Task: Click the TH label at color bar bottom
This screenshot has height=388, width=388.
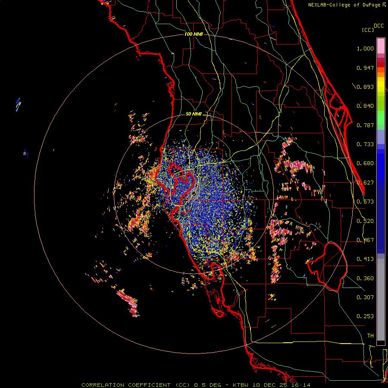Action: (x=370, y=336)
